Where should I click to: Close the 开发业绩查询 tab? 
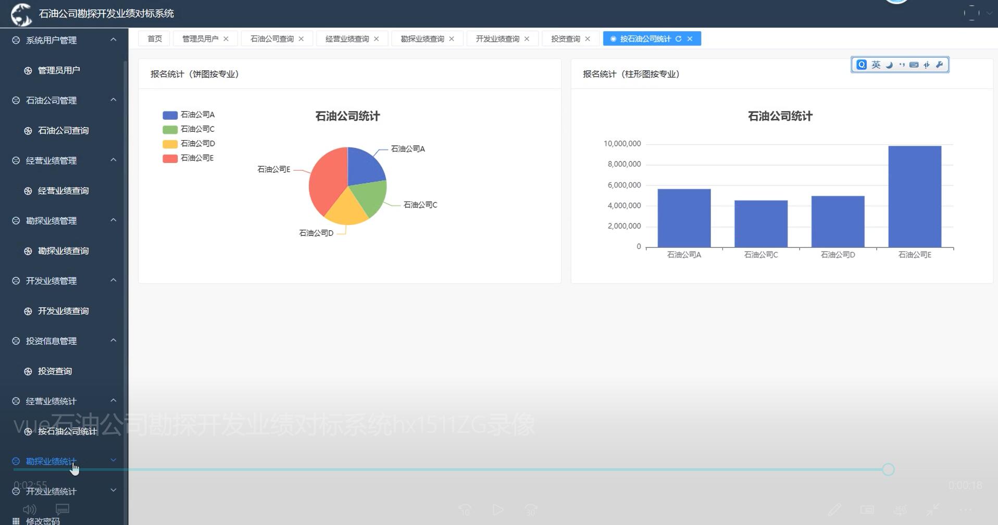click(x=527, y=39)
